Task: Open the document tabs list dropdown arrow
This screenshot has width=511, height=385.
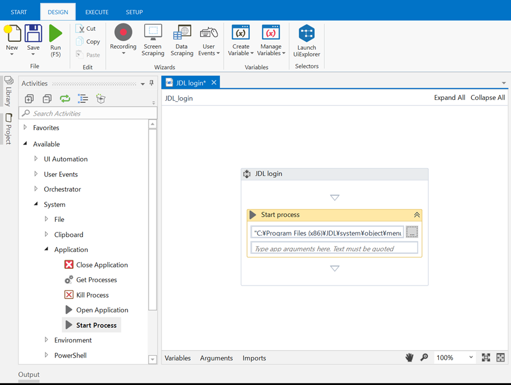Action: click(504, 83)
